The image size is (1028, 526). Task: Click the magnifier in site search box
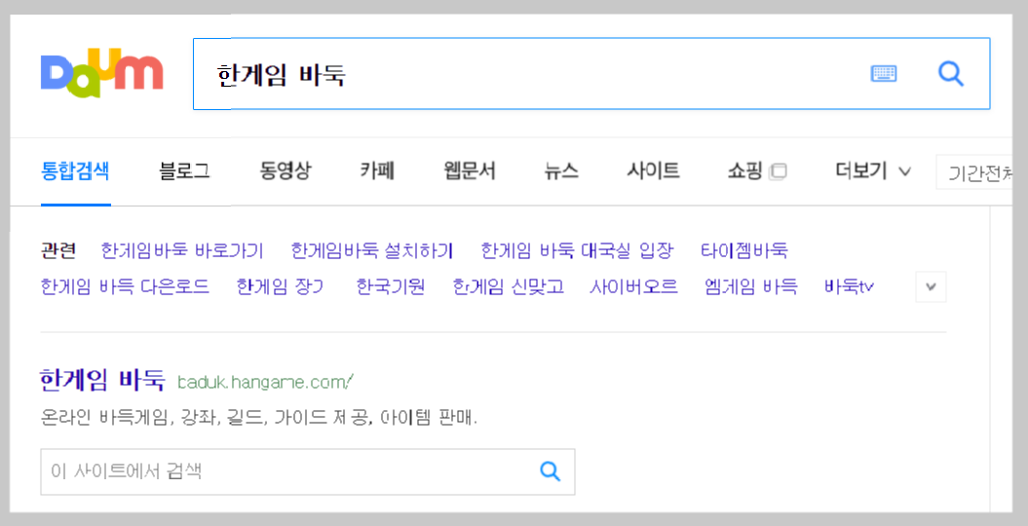(550, 471)
